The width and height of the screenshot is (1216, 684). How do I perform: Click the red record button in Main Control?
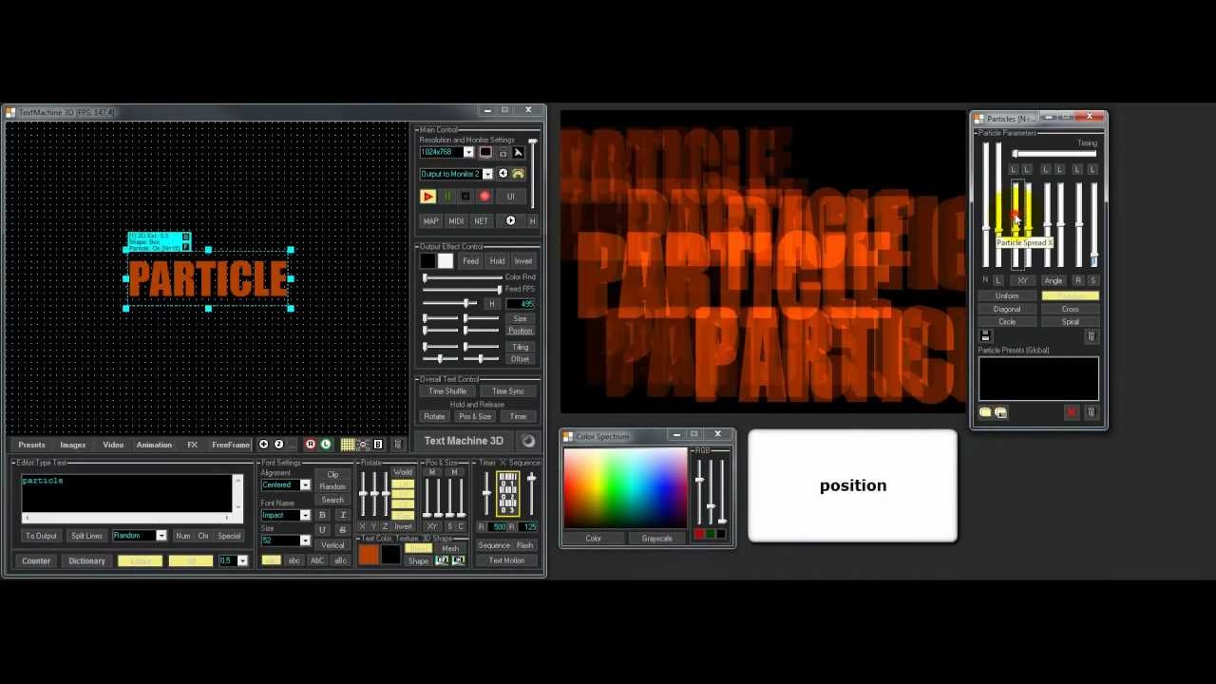pyautogui.click(x=484, y=197)
